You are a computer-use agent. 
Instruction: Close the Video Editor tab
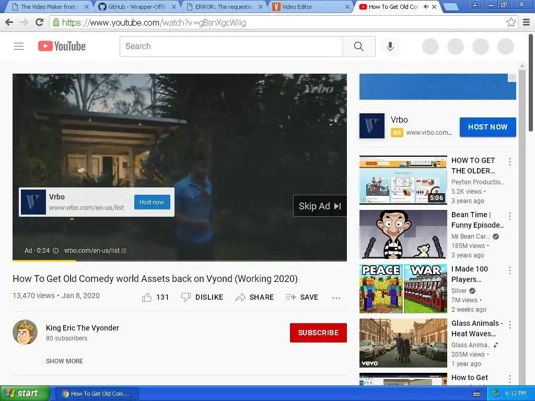click(x=347, y=6)
